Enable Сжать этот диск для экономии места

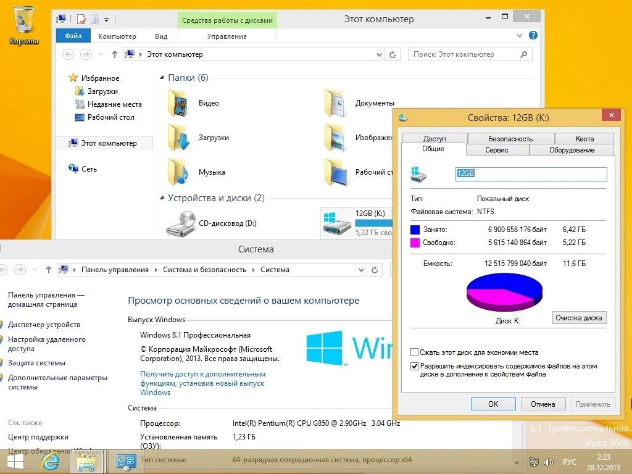(414, 352)
